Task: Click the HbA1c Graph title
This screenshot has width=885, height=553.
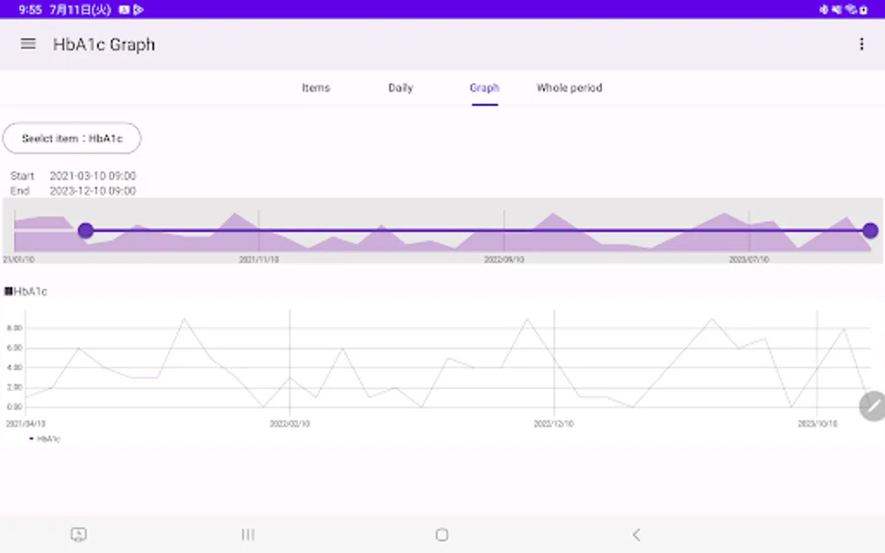Action: click(x=104, y=44)
